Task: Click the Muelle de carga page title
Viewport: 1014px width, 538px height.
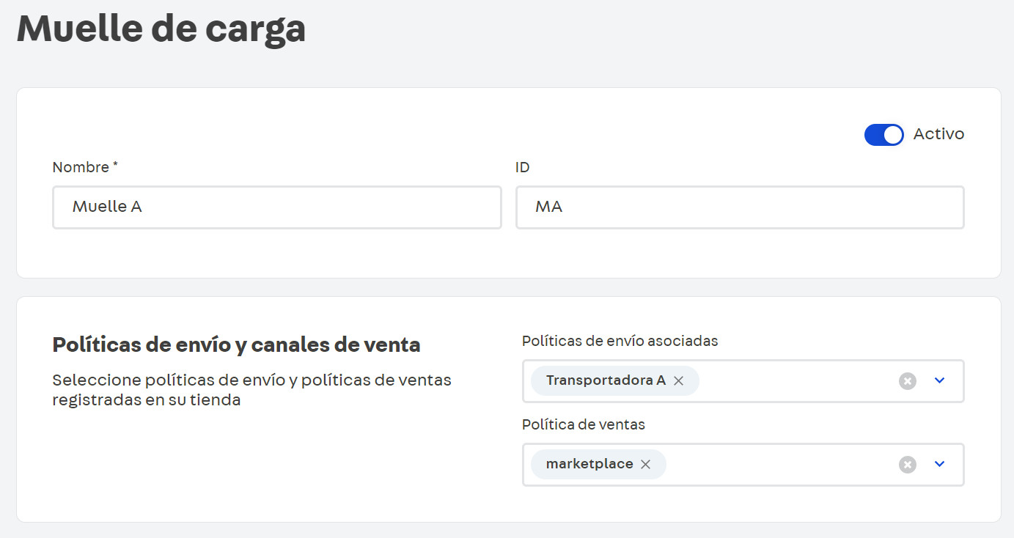Action: click(163, 29)
